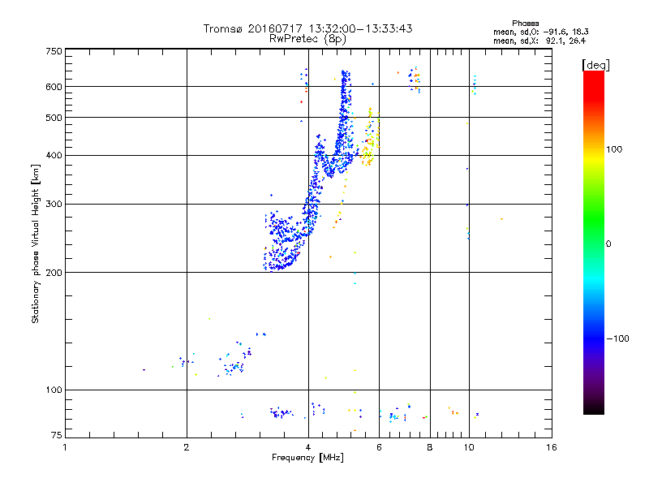The height and width of the screenshot is (487, 649).
Task: Click the "Frequency [MHz]" axis title
Action: pyautogui.click(x=307, y=458)
